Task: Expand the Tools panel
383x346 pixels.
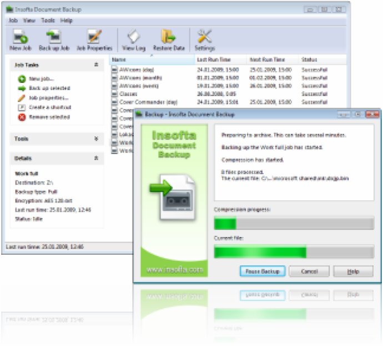Action: coord(96,139)
